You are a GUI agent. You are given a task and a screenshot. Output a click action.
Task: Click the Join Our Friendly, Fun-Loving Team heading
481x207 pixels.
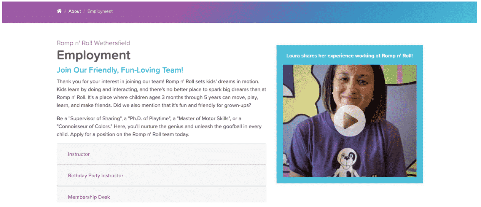tap(120, 70)
